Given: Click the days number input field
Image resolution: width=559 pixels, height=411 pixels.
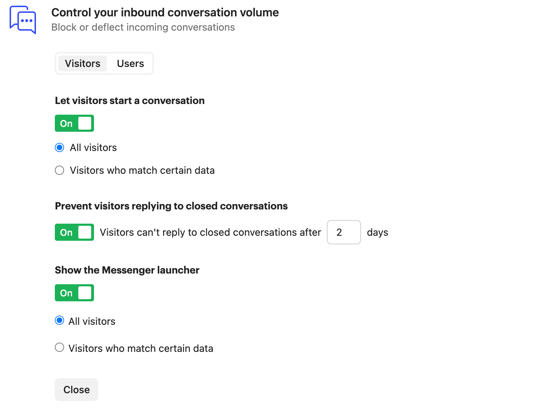Looking at the screenshot, I should (344, 232).
